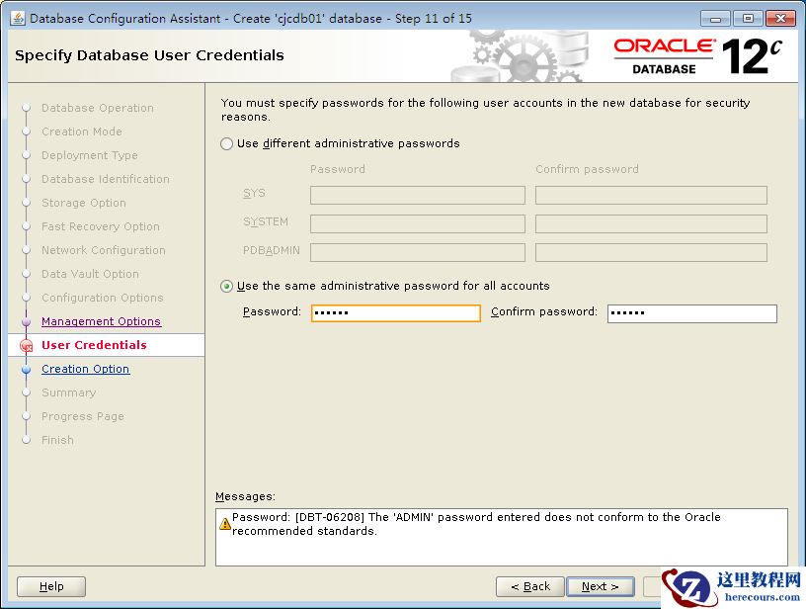Click the Java icon in title bar

click(x=18, y=18)
